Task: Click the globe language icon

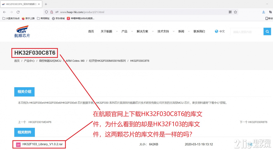Action: [216, 31]
